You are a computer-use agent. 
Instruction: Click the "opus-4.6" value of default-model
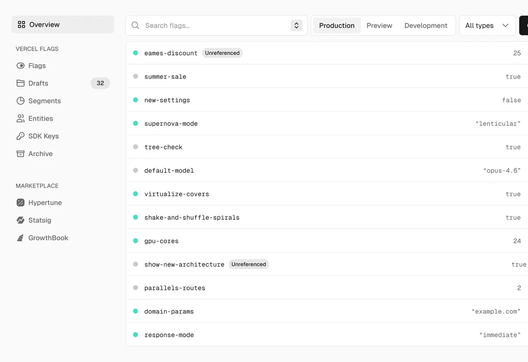[502, 171]
